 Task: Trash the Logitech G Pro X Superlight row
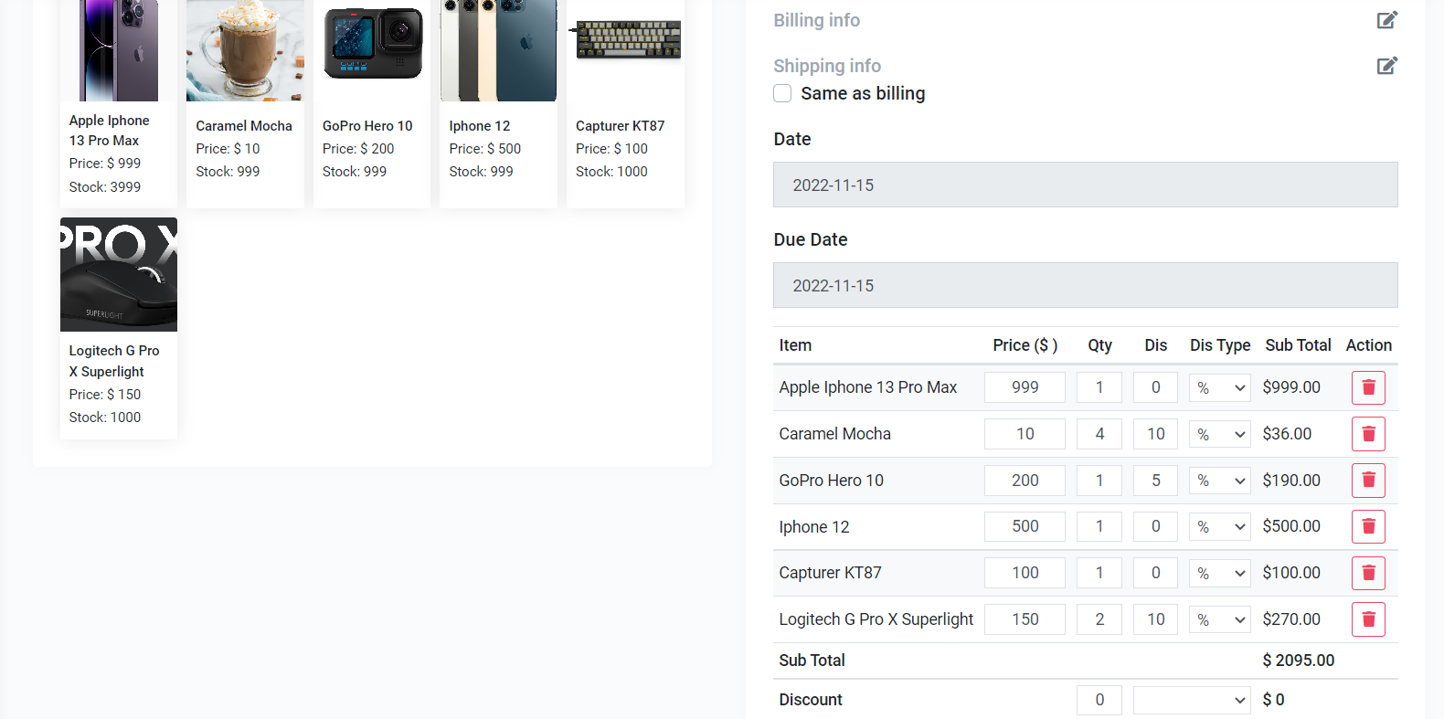(x=1368, y=619)
